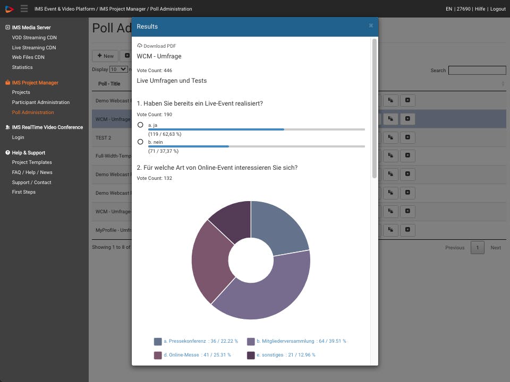
Task: Open Support / Contact page
Action: (31, 183)
